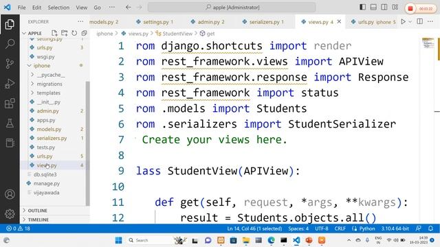The height and width of the screenshot is (247, 440).
Task: Switch to urls.py iphone tab
Action: pyautogui.click(x=373, y=21)
